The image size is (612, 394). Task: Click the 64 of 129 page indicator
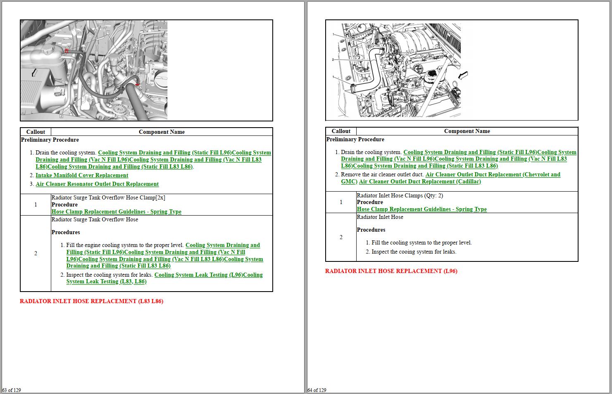click(317, 390)
